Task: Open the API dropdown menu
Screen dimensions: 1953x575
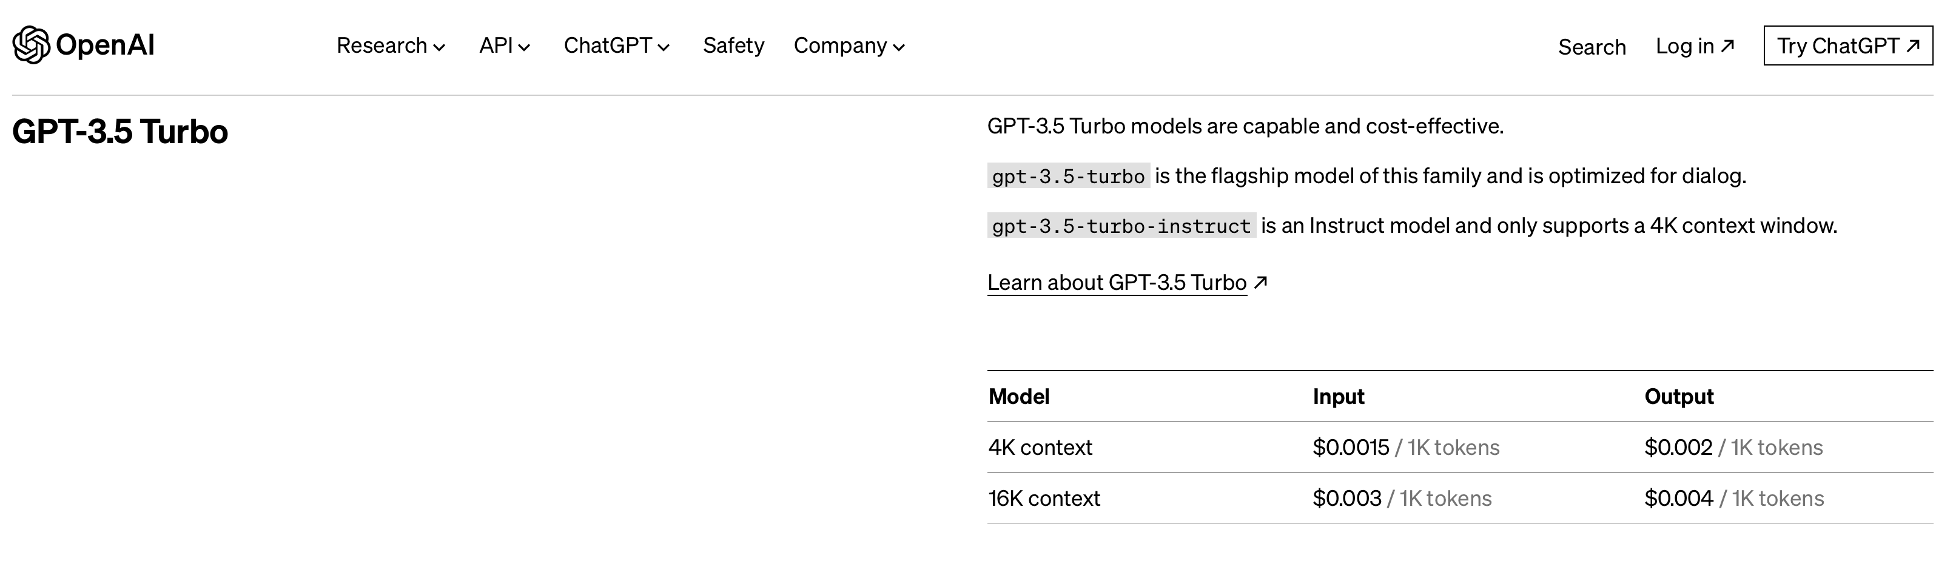Action: (x=497, y=46)
